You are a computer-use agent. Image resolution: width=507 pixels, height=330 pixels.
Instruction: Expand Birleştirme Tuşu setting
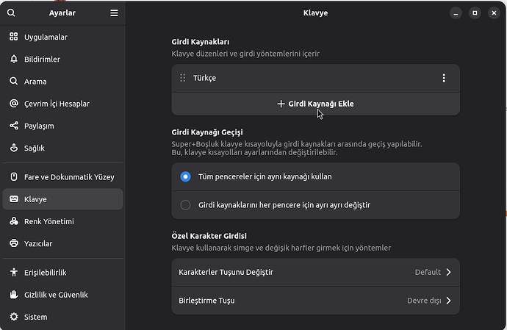(x=315, y=301)
